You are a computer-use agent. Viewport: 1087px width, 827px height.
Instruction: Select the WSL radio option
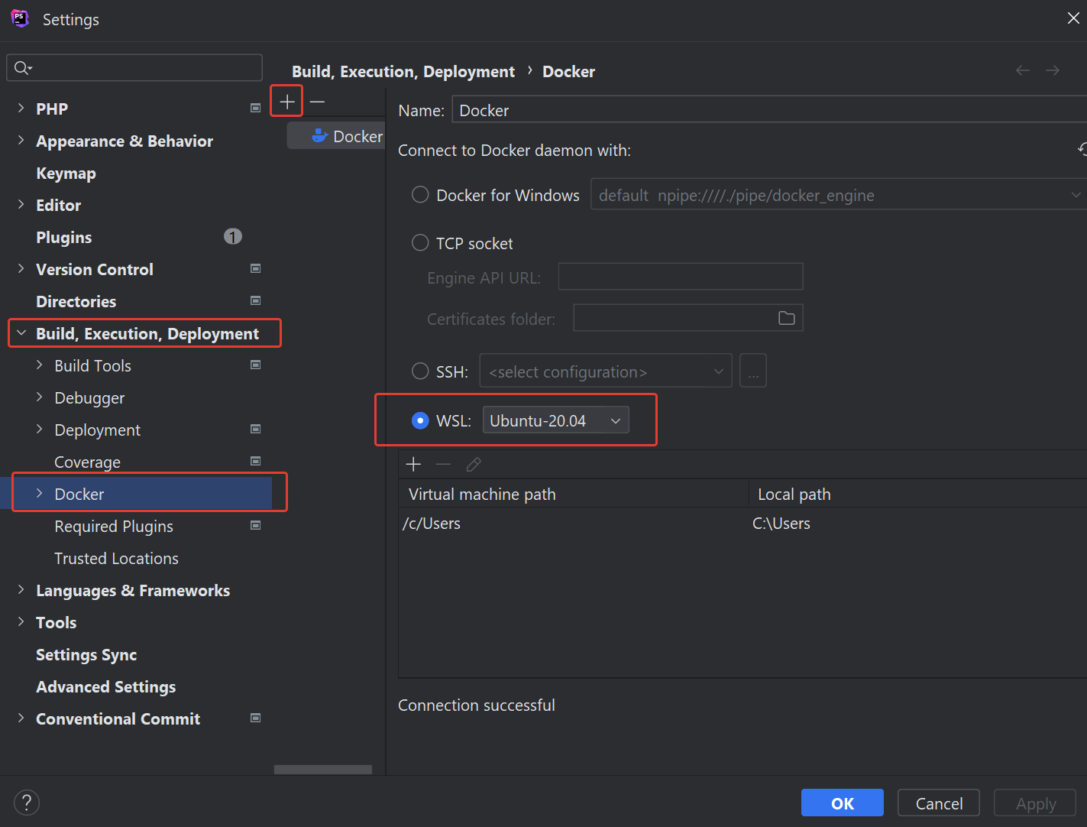420,420
